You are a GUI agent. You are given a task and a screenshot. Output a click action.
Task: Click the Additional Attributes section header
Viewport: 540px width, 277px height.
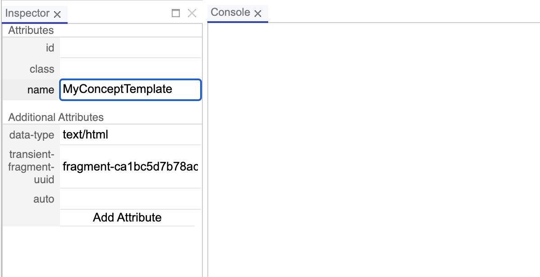[x=56, y=117]
